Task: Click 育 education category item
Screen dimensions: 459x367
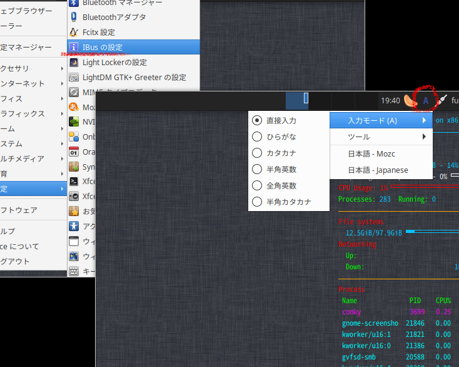Action: tap(33, 174)
